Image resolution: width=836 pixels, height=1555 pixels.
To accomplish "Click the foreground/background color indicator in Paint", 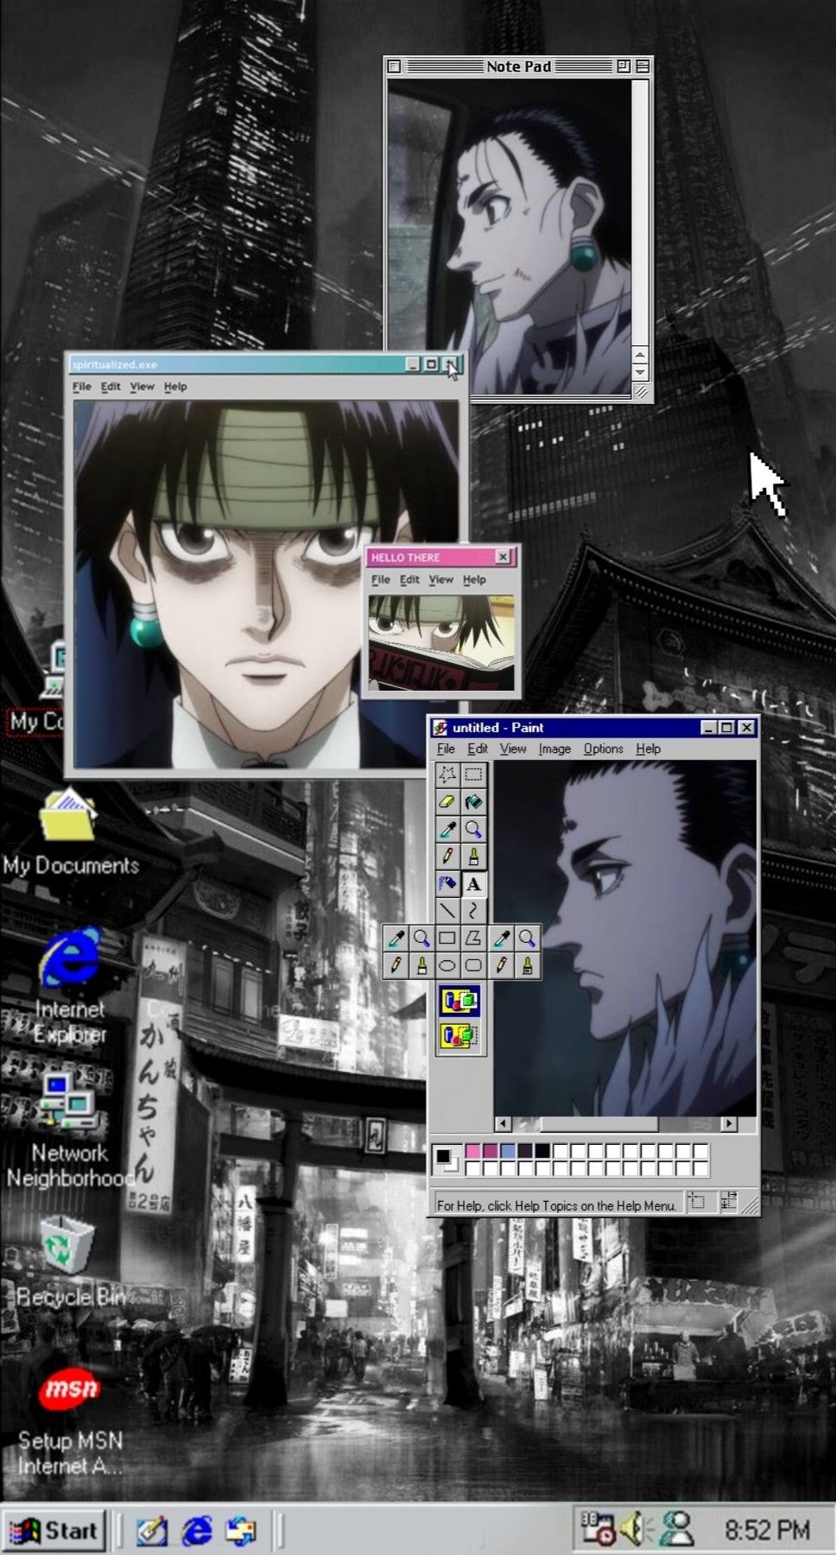I will point(446,1160).
